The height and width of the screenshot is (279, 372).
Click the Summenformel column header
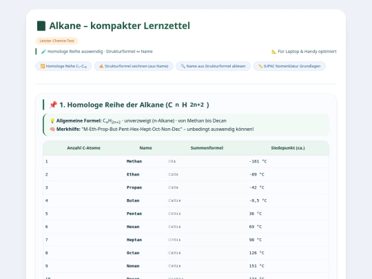(207, 148)
